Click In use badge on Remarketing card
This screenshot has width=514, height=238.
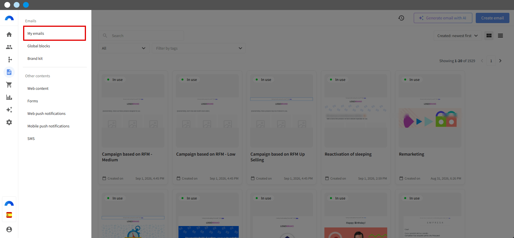tap(411, 80)
